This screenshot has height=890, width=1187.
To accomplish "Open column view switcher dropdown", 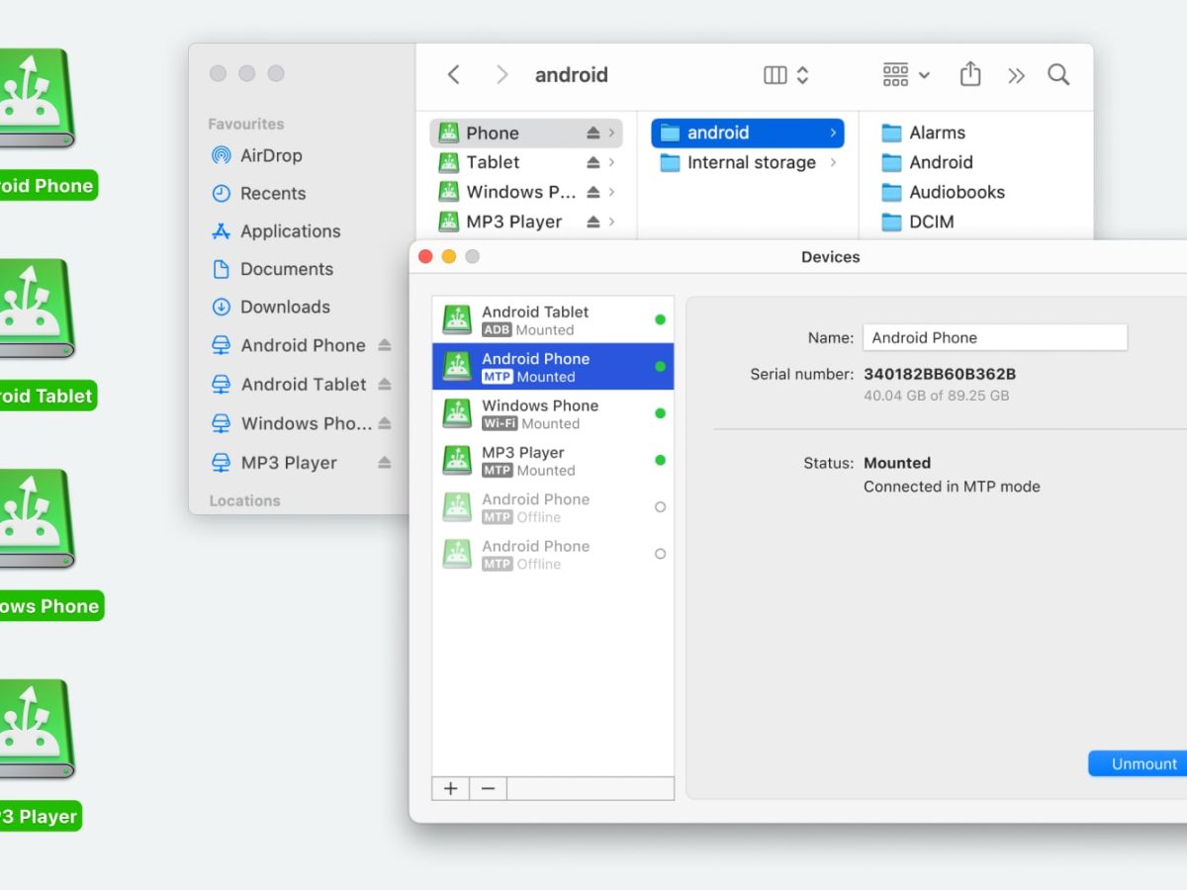I will [x=786, y=74].
